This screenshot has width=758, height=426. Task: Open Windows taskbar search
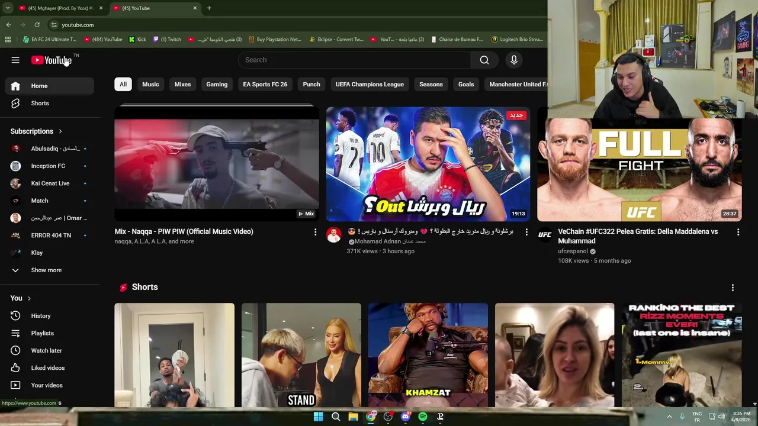pyautogui.click(x=336, y=417)
